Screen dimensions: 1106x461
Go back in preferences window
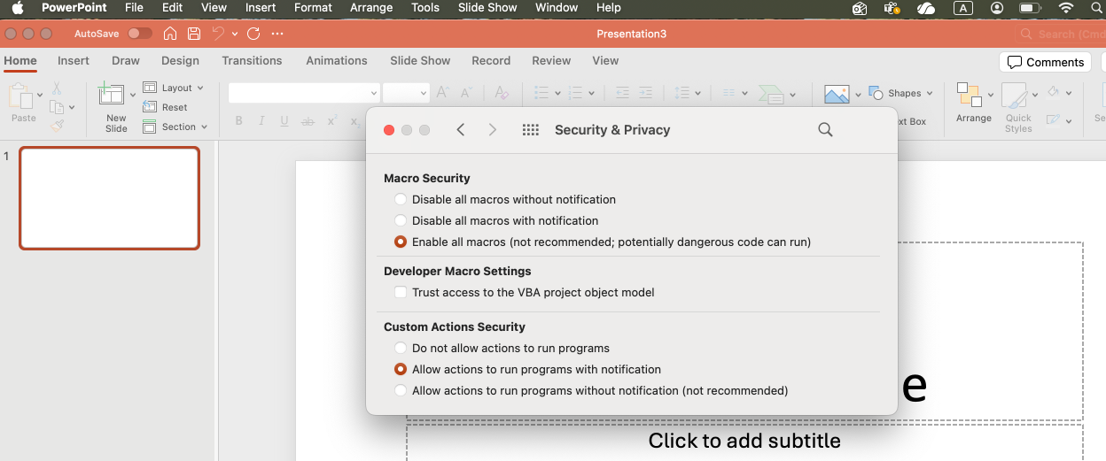point(461,130)
